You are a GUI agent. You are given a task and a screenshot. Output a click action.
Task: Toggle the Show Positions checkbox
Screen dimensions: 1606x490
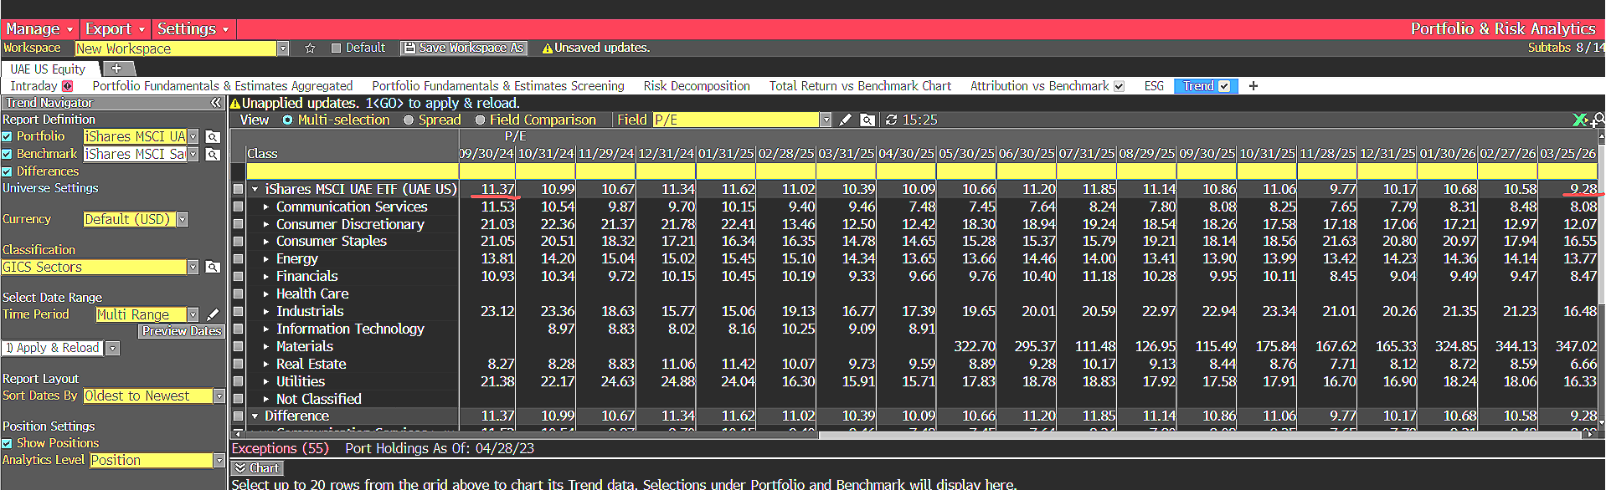coord(7,444)
